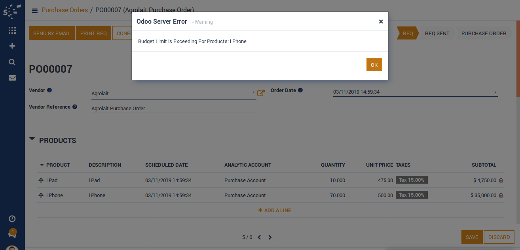Delete the i Phone order line
The width and height of the screenshot is (520, 250).
coord(501,195)
